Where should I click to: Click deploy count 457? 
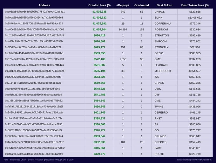coord(123,47)
